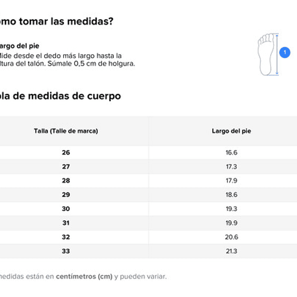
Task: Click the 17.9 foot length value
Action: pos(231,181)
